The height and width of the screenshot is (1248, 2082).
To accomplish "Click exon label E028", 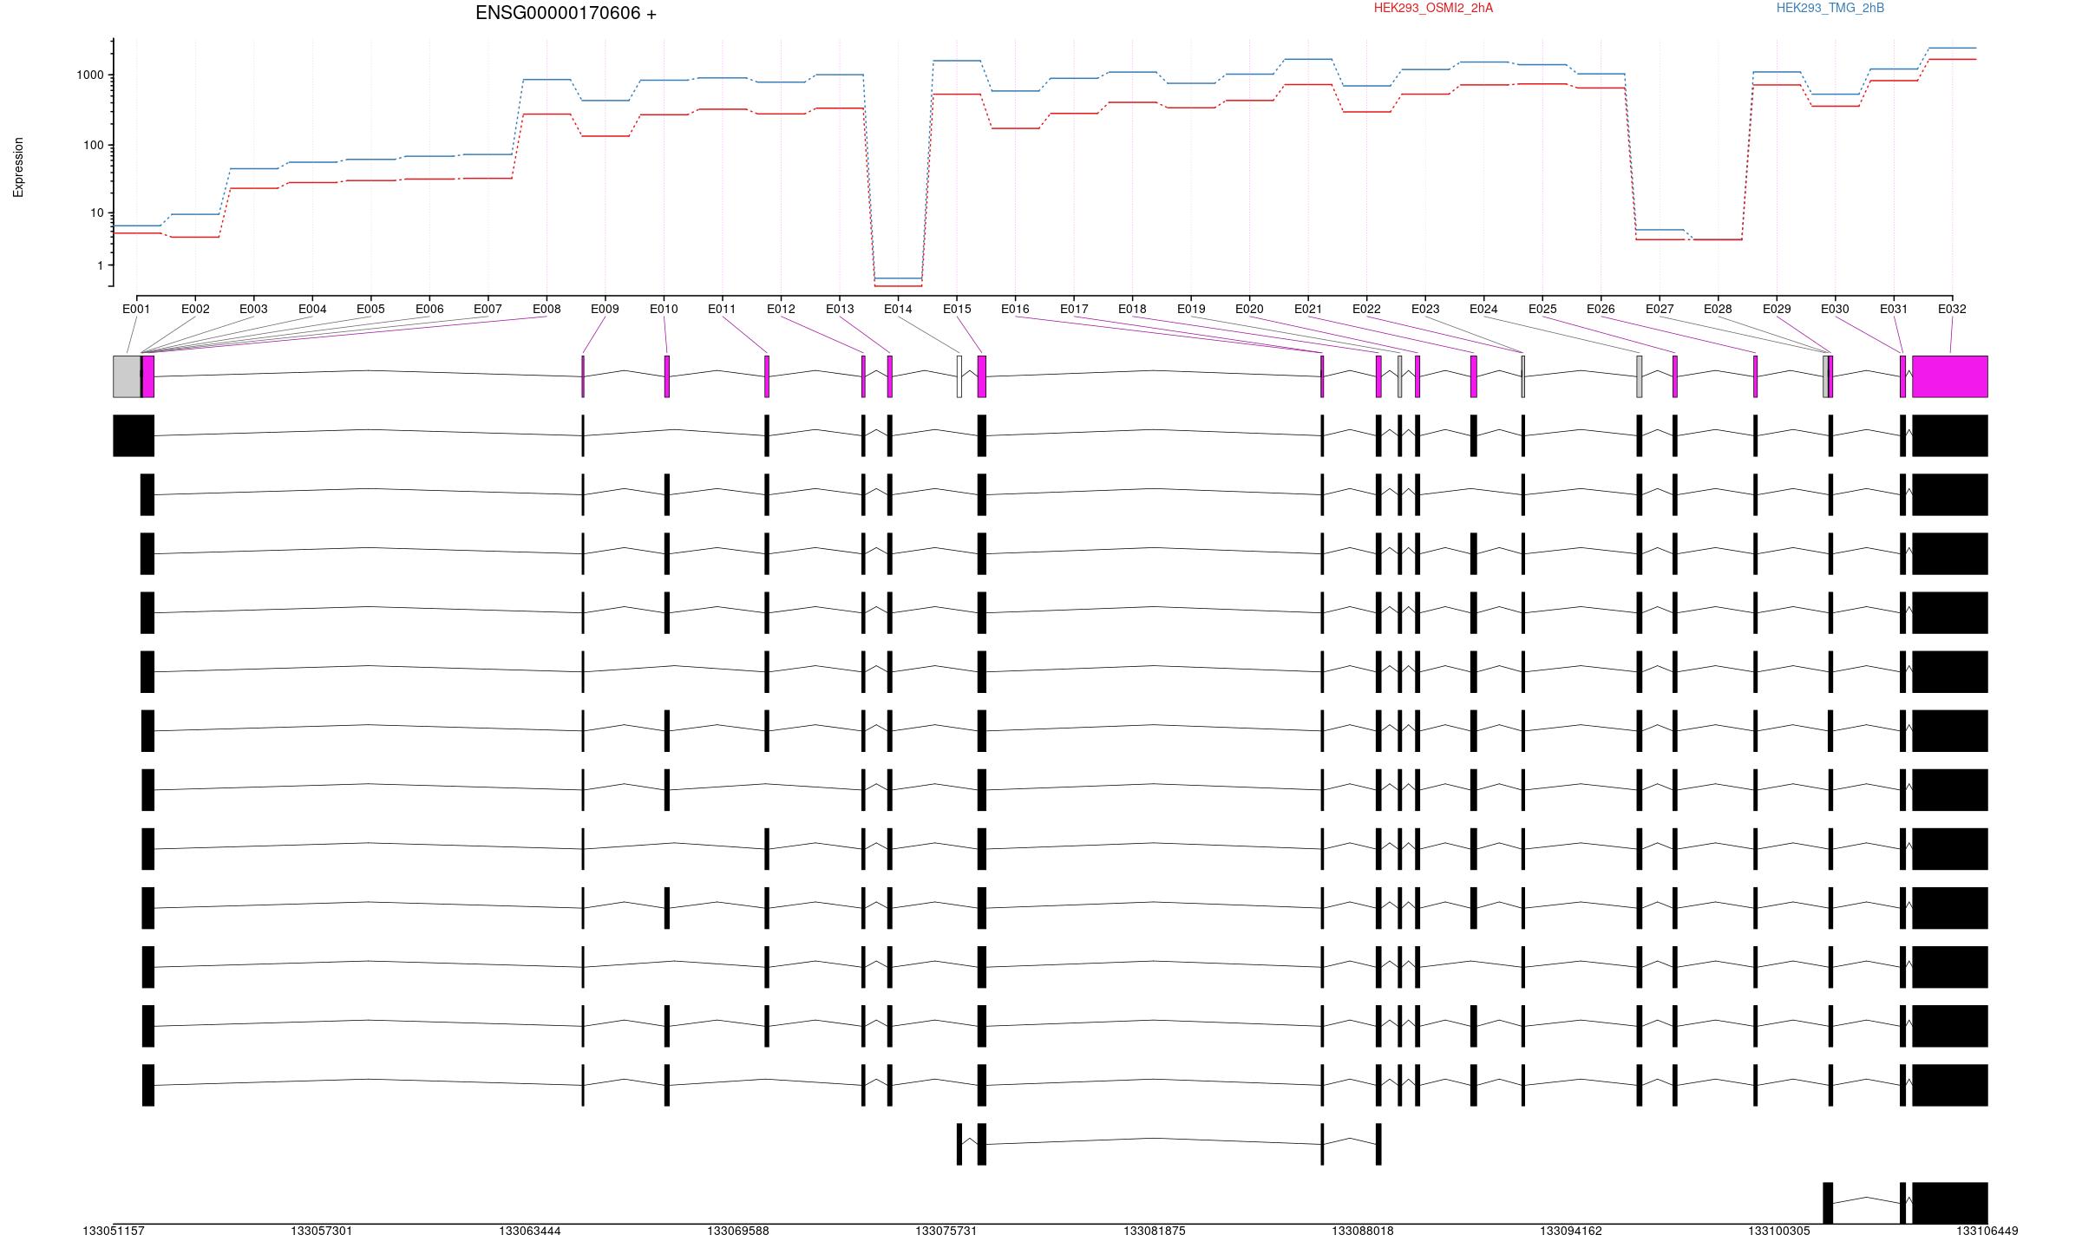I will pyautogui.click(x=1718, y=309).
